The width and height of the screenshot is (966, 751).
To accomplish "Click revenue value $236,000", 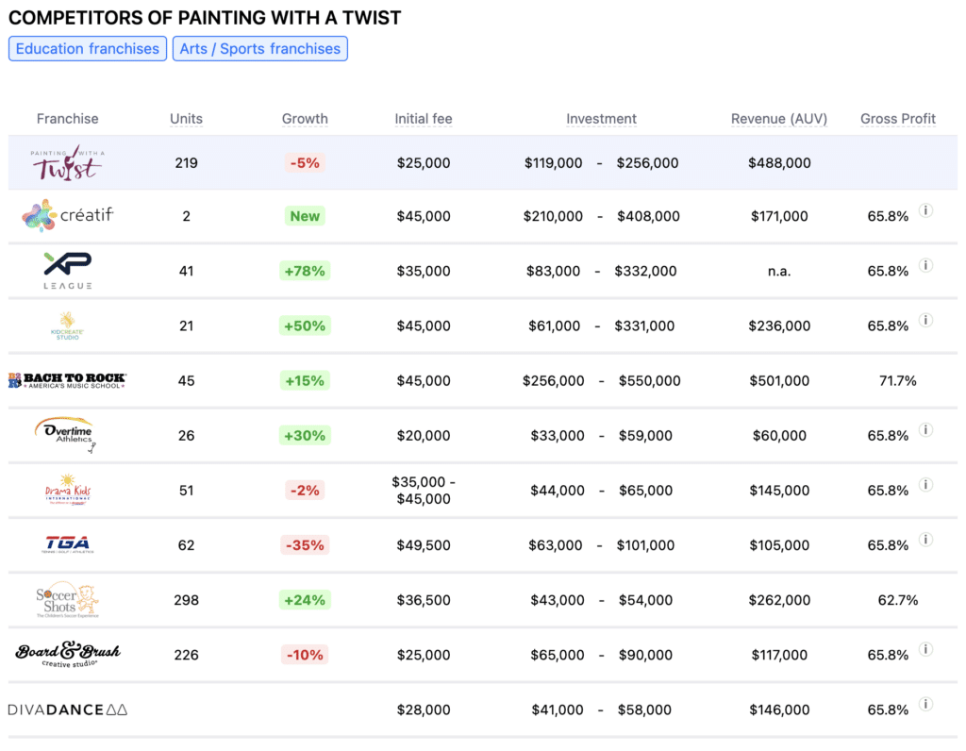I will pyautogui.click(x=779, y=325).
